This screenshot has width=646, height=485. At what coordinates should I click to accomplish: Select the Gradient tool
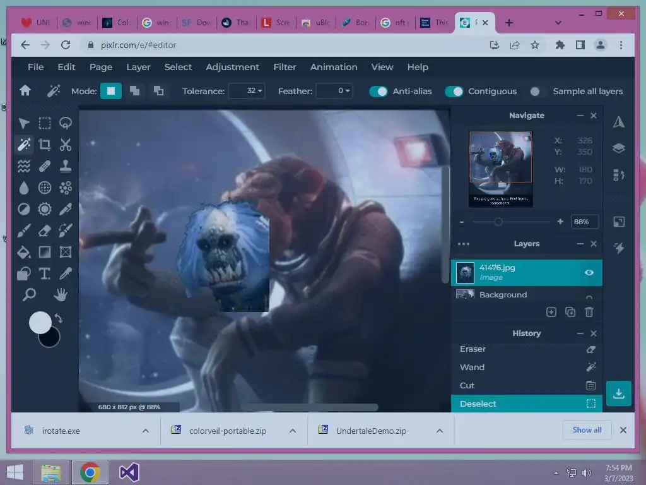pyautogui.click(x=45, y=252)
